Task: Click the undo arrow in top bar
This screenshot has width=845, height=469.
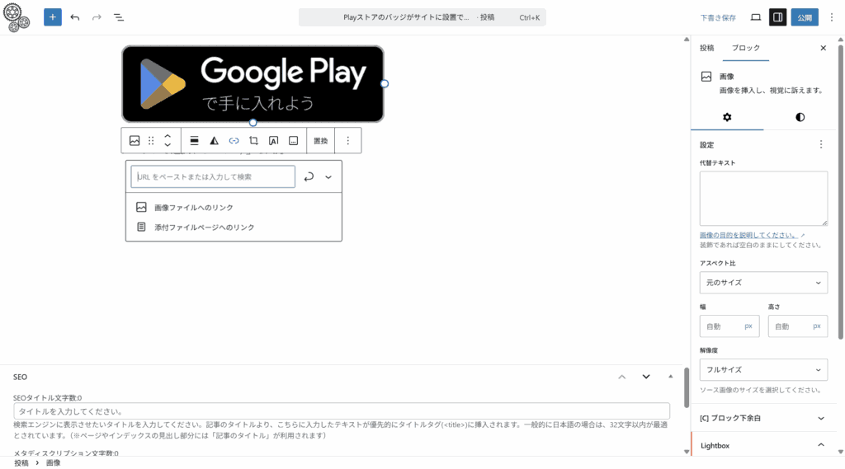Action: point(75,17)
